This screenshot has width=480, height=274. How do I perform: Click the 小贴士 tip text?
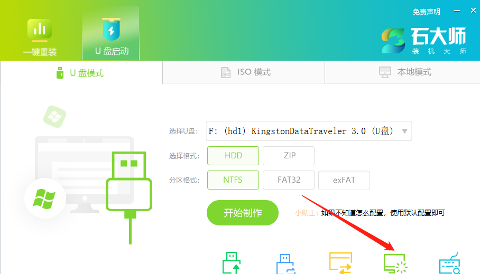pos(370,213)
